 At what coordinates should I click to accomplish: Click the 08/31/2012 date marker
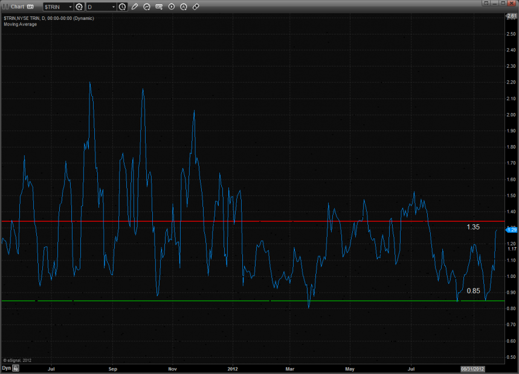(473, 368)
